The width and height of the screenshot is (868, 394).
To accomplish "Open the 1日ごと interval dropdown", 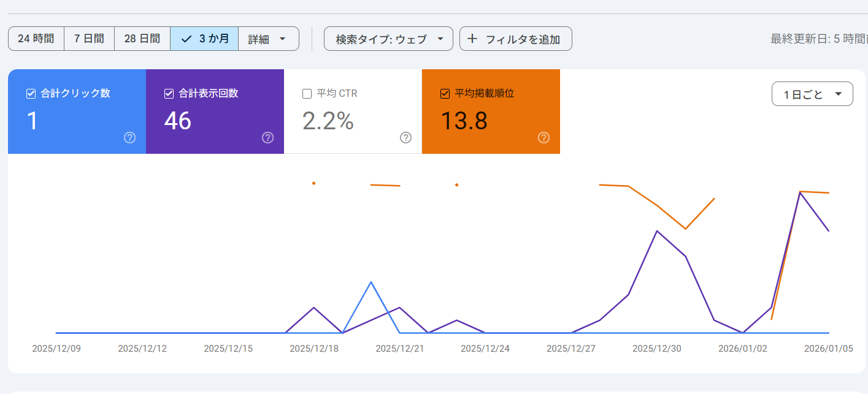I will (x=812, y=93).
